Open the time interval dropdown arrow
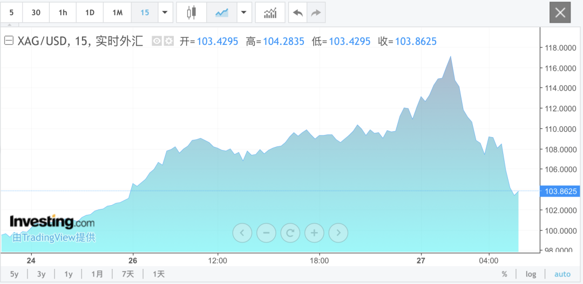 (x=165, y=12)
